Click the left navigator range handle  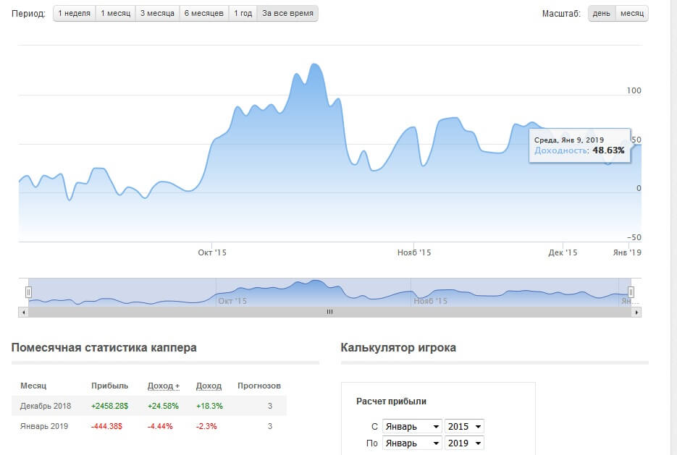[28, 292]
